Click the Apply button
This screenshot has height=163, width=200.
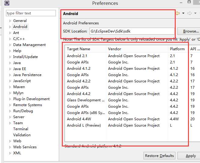(190, 156)
